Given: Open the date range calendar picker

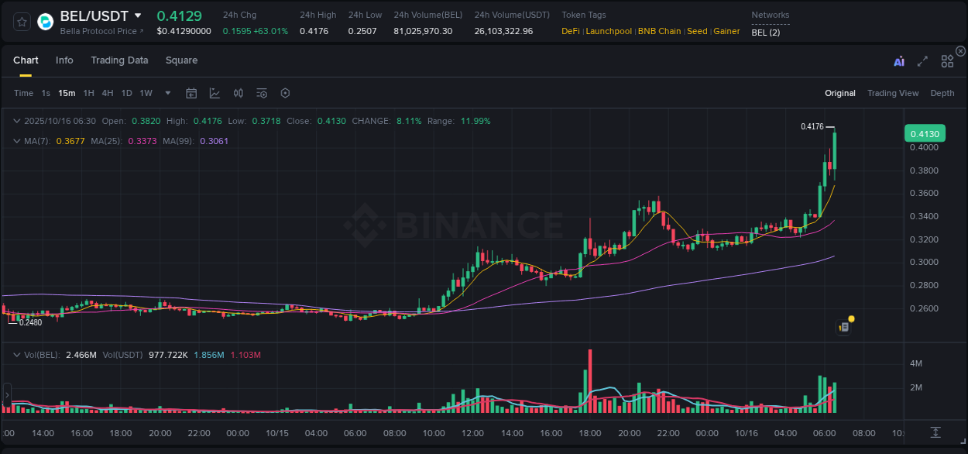Looking at the screenshot, I should (191, 92).
